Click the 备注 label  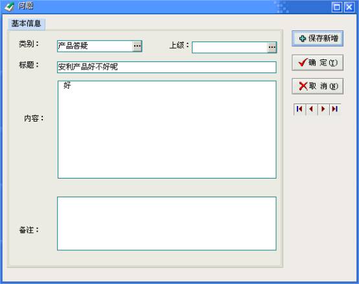(29, 230)
